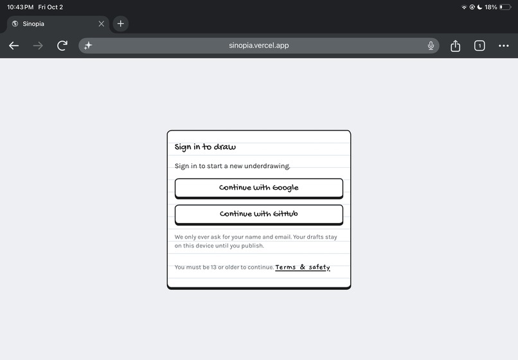Activate voice search microphone
518x360 pixels.
point(431,46)
